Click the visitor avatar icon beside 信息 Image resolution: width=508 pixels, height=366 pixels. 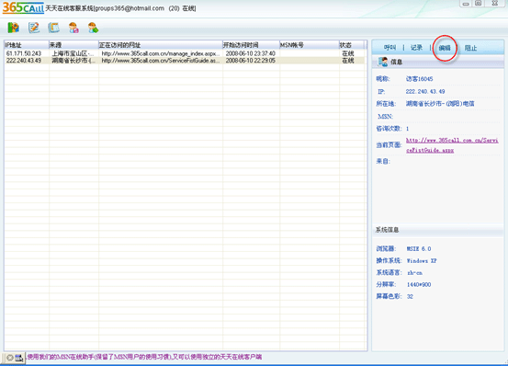point(383,62)
